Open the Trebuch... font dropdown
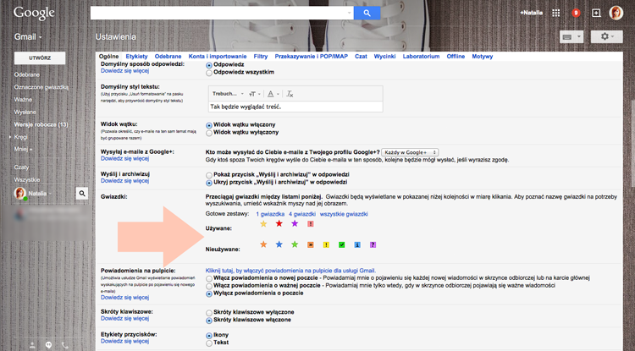 (228, 94)
